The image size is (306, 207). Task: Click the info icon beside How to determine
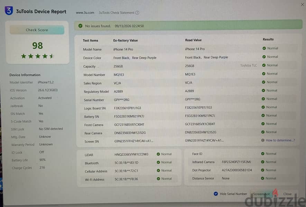pyautogui.click(x=263, y=140)
